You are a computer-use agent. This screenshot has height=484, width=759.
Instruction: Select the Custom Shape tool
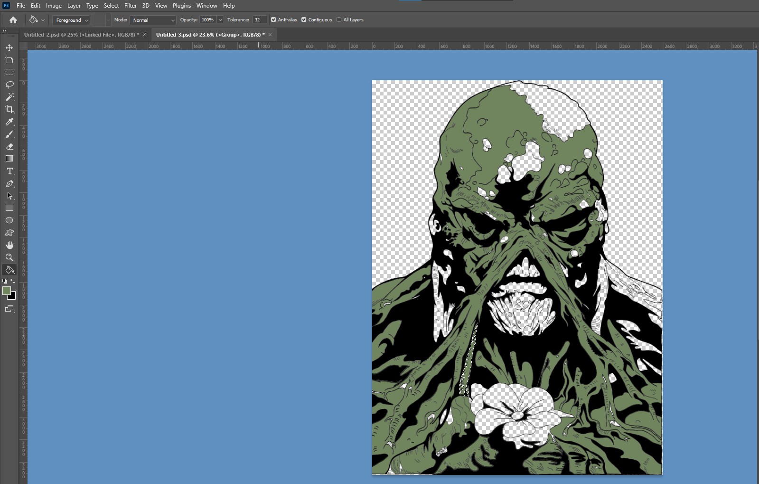[9, 233]
